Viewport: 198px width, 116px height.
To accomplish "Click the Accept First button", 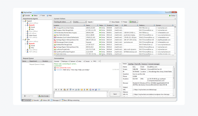I will [x=30, y=96].
